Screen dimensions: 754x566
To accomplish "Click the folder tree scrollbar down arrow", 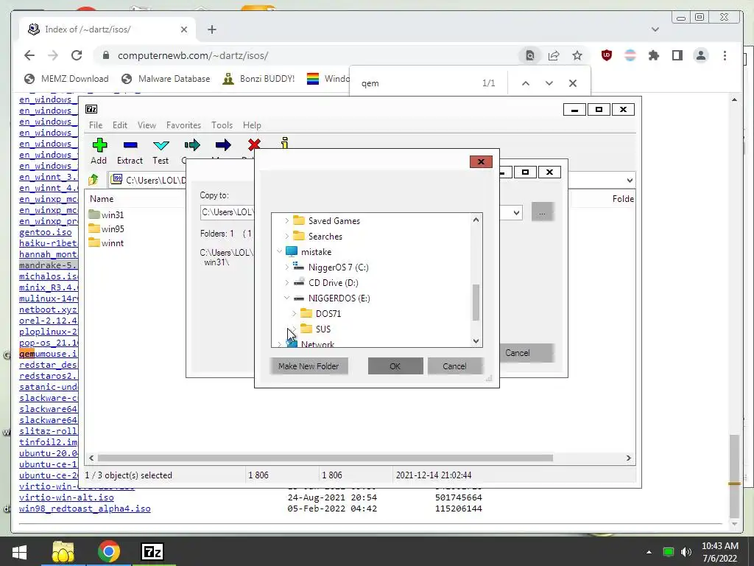I will 476,340.
